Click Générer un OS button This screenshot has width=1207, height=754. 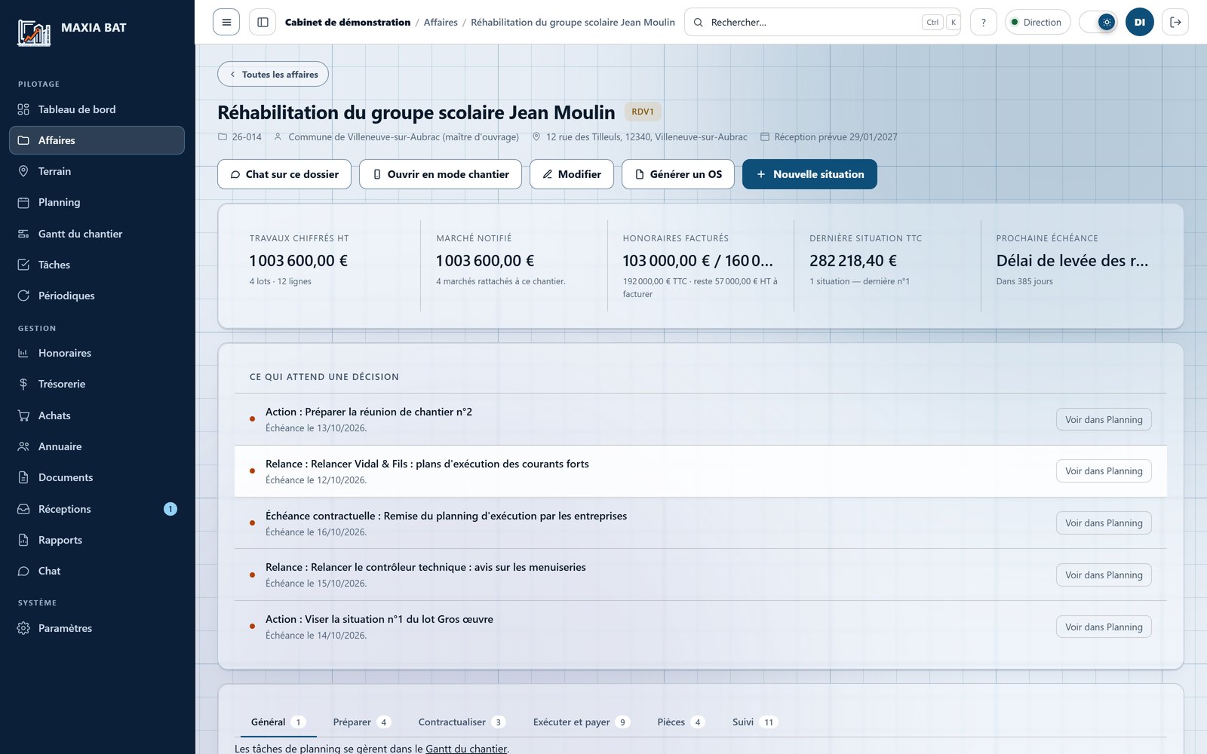(678, 174)
